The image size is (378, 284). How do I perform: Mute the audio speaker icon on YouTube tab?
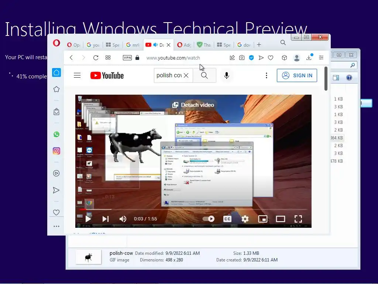pos(155,45)
